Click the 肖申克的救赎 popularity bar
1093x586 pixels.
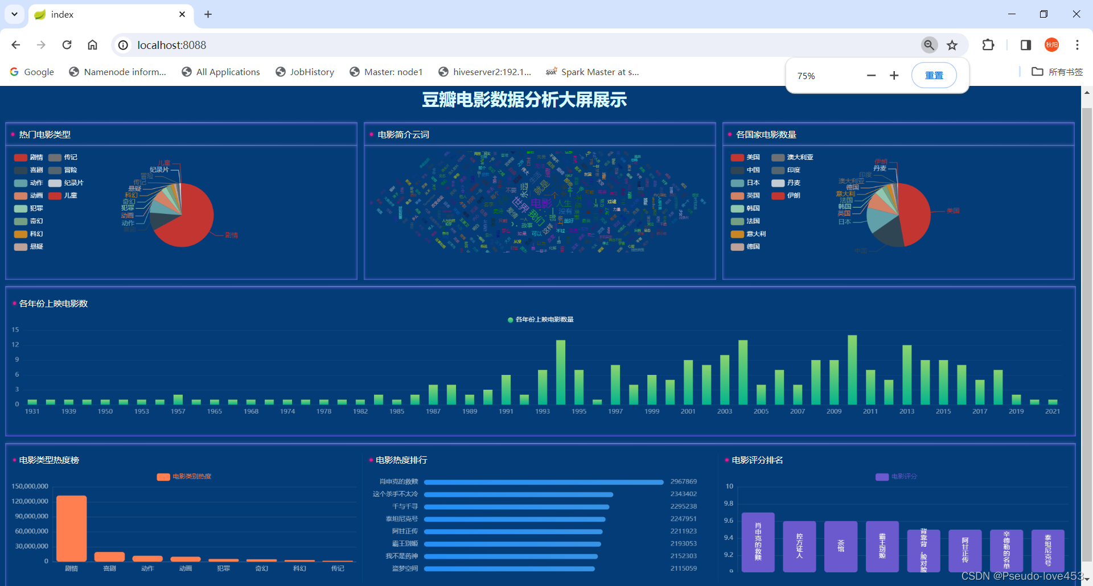pos(544,482)
